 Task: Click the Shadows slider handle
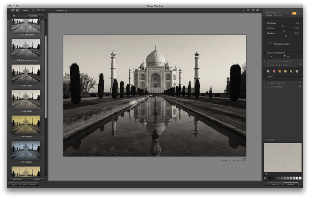click(271, 56)
